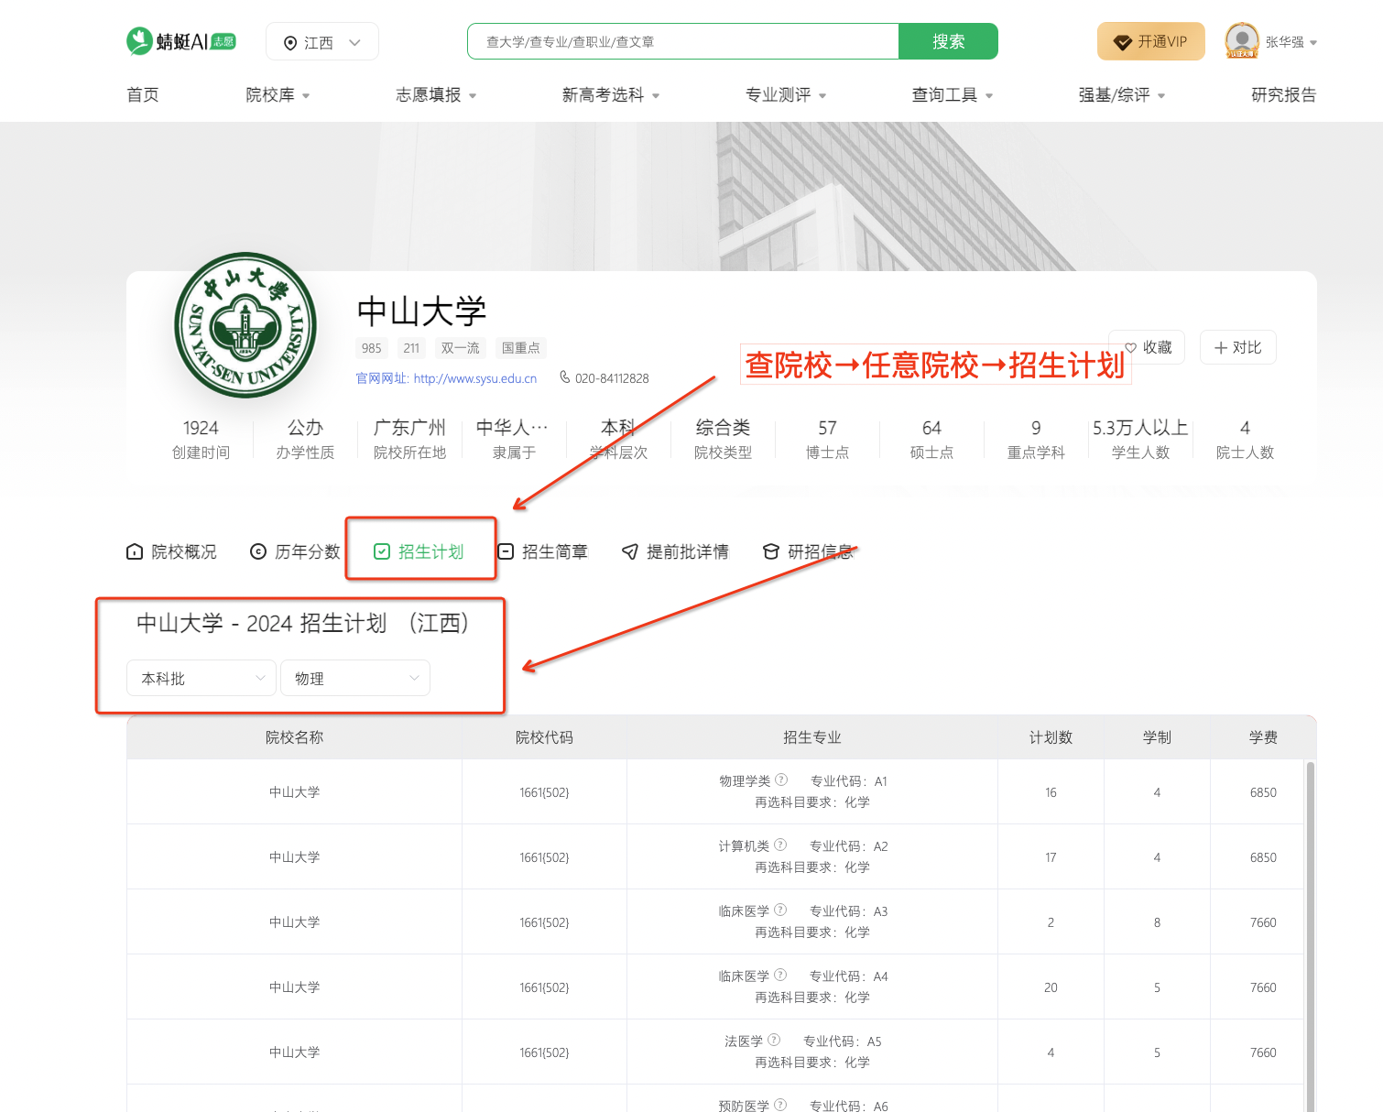Click the help icon next to 法医学
This screenshot has width=1383, height=1112.
coord(774,1041)
